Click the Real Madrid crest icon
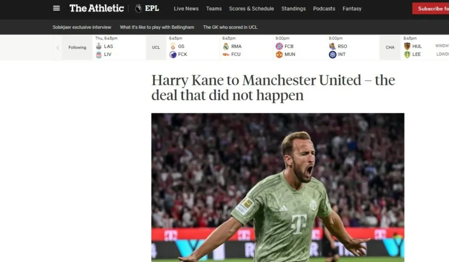 (x=226, y=46)
